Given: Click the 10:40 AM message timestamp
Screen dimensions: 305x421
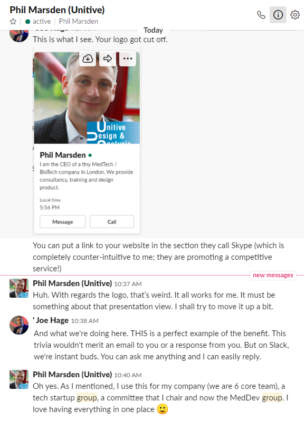Looking at the screenshot, I should 128,375.
